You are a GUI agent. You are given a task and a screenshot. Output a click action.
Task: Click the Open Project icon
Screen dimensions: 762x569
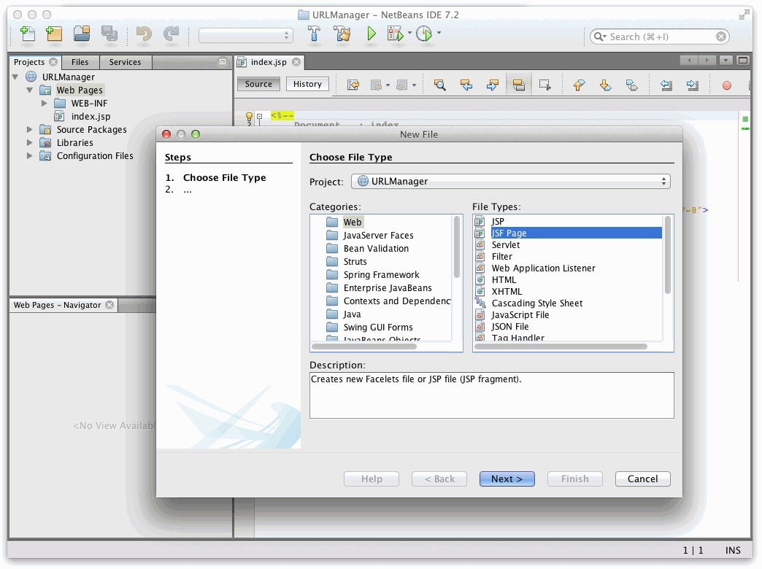(x=82, y=34)
